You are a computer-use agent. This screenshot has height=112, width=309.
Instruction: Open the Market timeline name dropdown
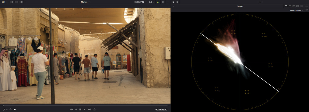(x=85, y=2)
